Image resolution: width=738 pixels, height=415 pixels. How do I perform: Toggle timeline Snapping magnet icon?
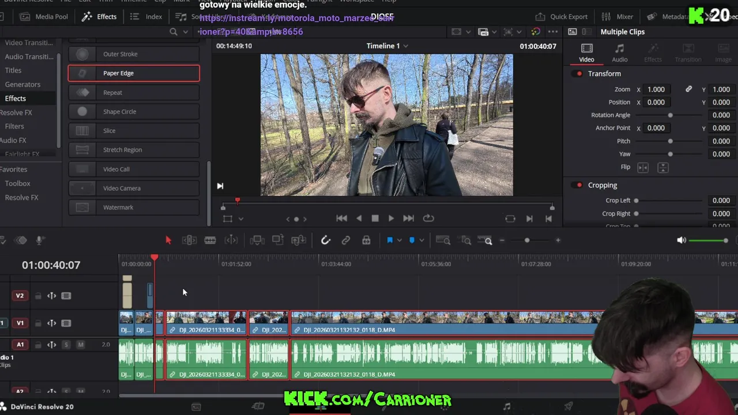[326, 240]
